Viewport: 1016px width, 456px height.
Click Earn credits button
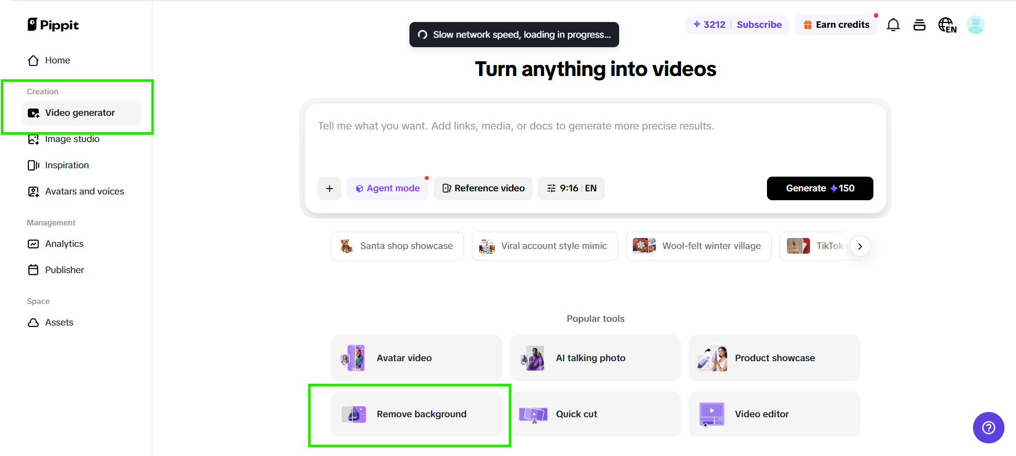(836, 25)
